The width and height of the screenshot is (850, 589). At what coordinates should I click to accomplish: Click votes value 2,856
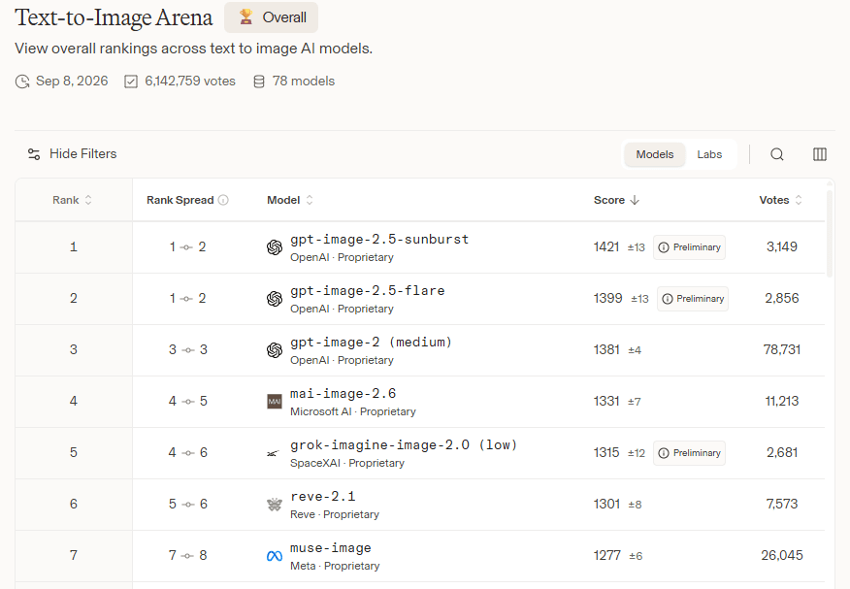coord(782,298)
